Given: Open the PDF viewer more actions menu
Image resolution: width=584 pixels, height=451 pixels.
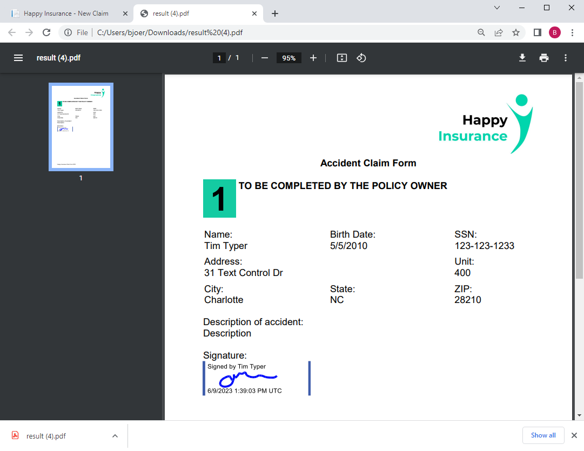Looking at the screenshot, I should coord(566,58).
